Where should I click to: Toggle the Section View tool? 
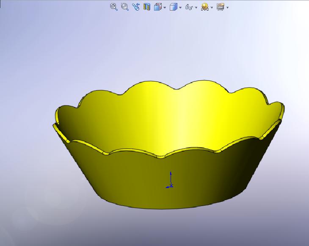147,7
